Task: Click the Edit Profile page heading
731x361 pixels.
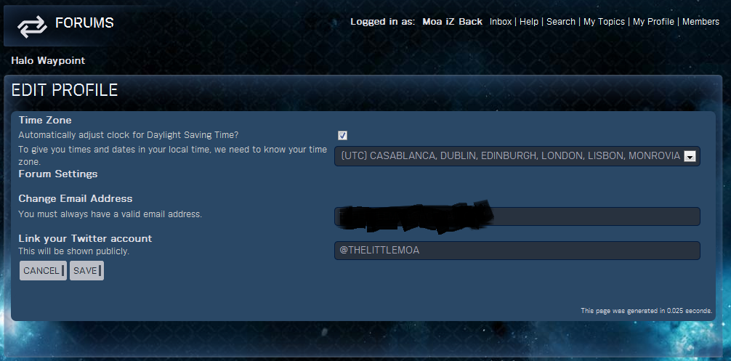Action: pos(65,90)
